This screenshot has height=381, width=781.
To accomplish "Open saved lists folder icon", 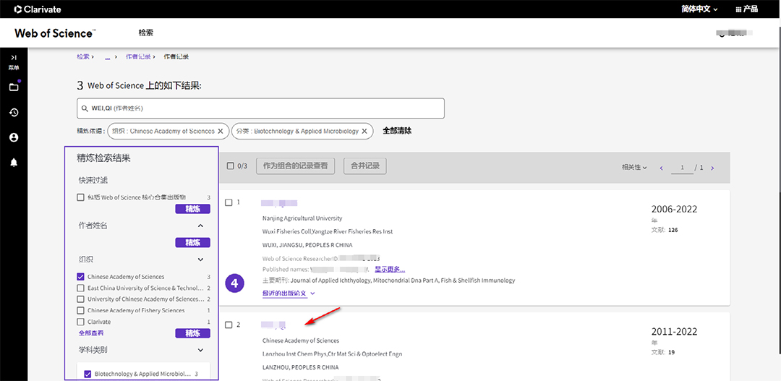I will pos(14,87).
